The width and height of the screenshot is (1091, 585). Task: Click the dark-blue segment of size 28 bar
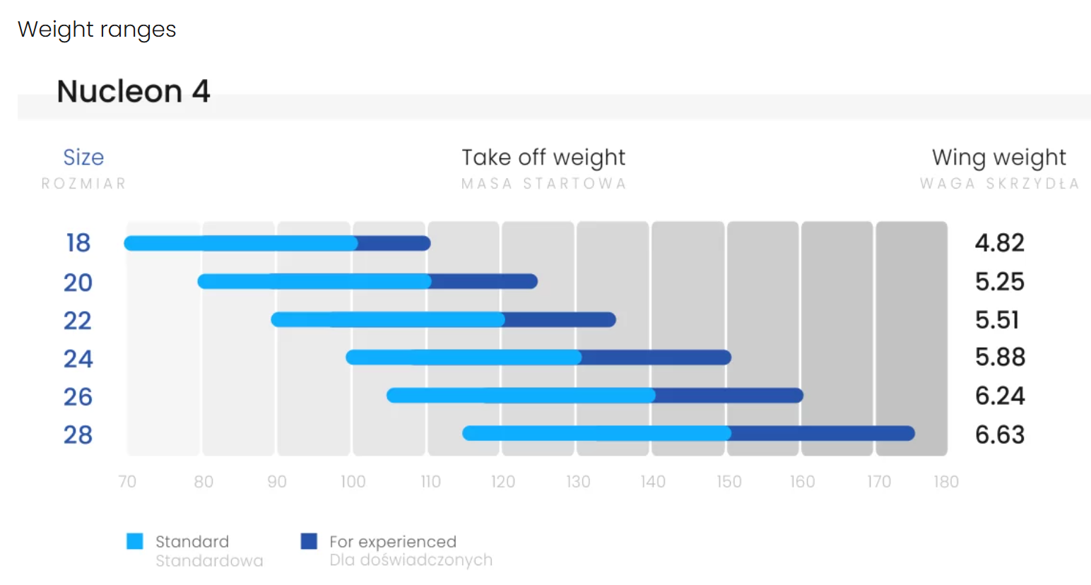pyautogui.click(x=822, y=433)
